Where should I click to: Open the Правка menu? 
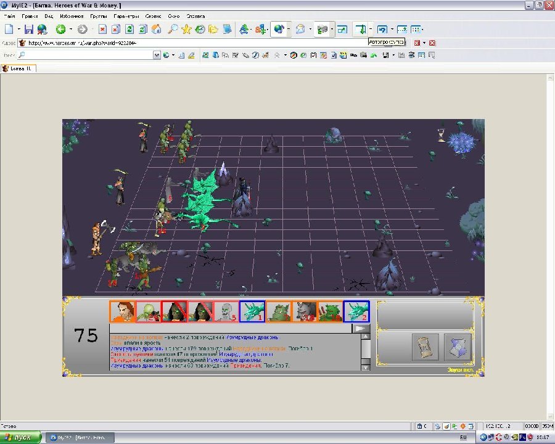click(30, 16)
